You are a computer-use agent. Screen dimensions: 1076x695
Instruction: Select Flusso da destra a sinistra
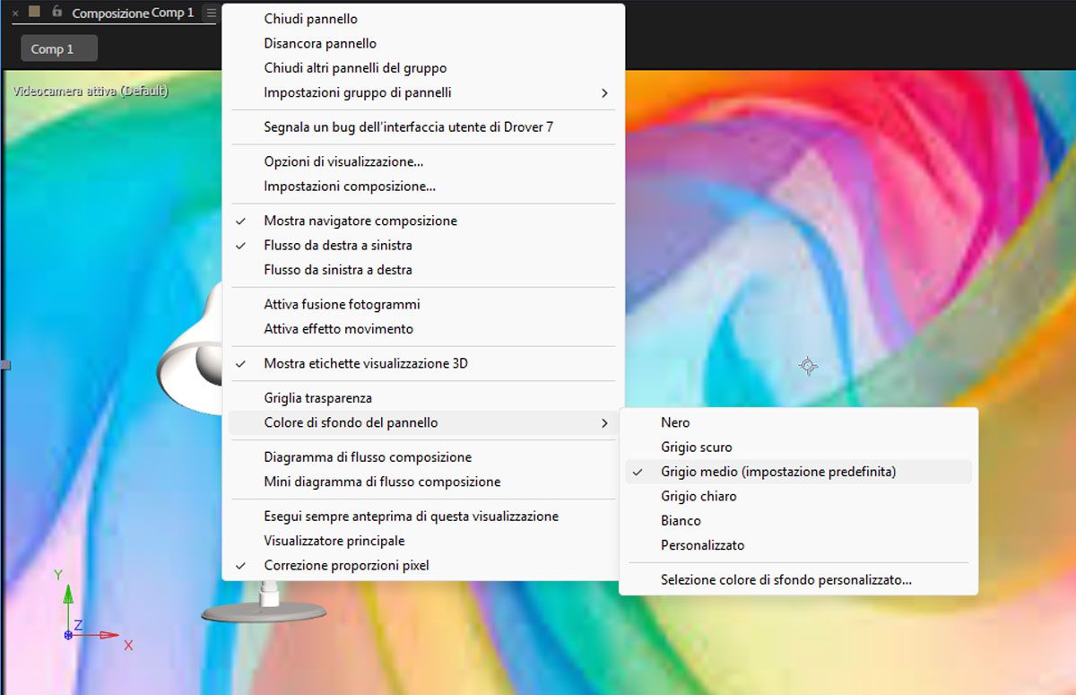[423, 245]
